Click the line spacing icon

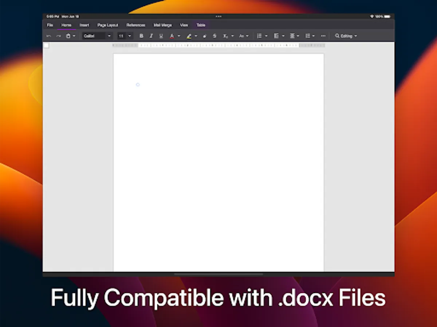coord(292,36)
